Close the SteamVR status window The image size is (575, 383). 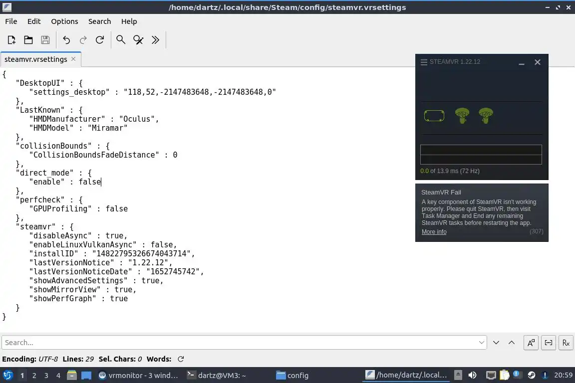[538, 62]
